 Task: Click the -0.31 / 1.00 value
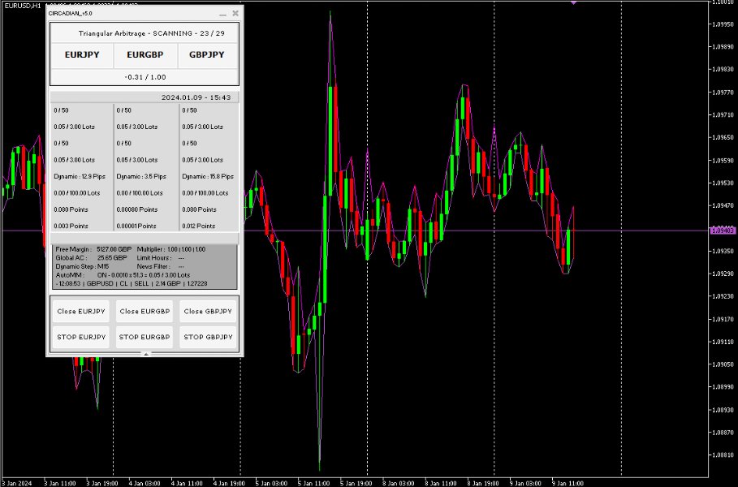coord(145,77)
